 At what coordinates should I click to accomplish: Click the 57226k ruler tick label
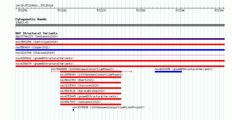[62, 10]
